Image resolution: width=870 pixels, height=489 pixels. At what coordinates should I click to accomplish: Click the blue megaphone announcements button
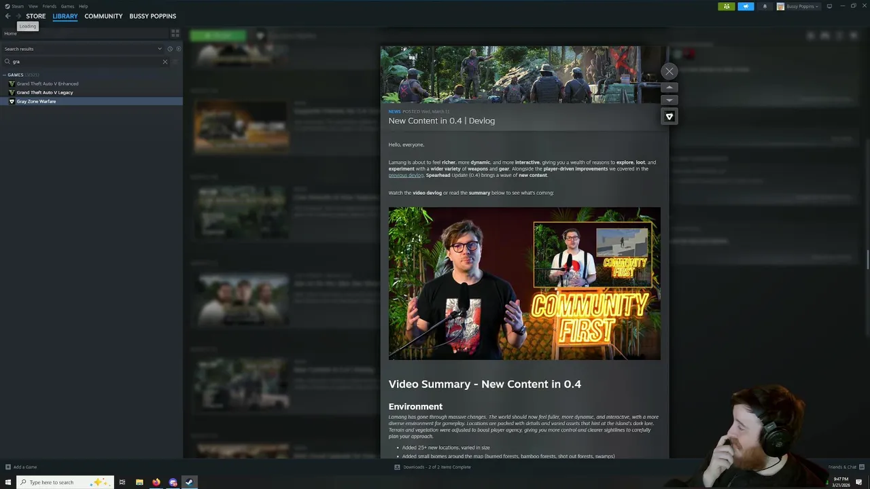[x=746, y=6]
